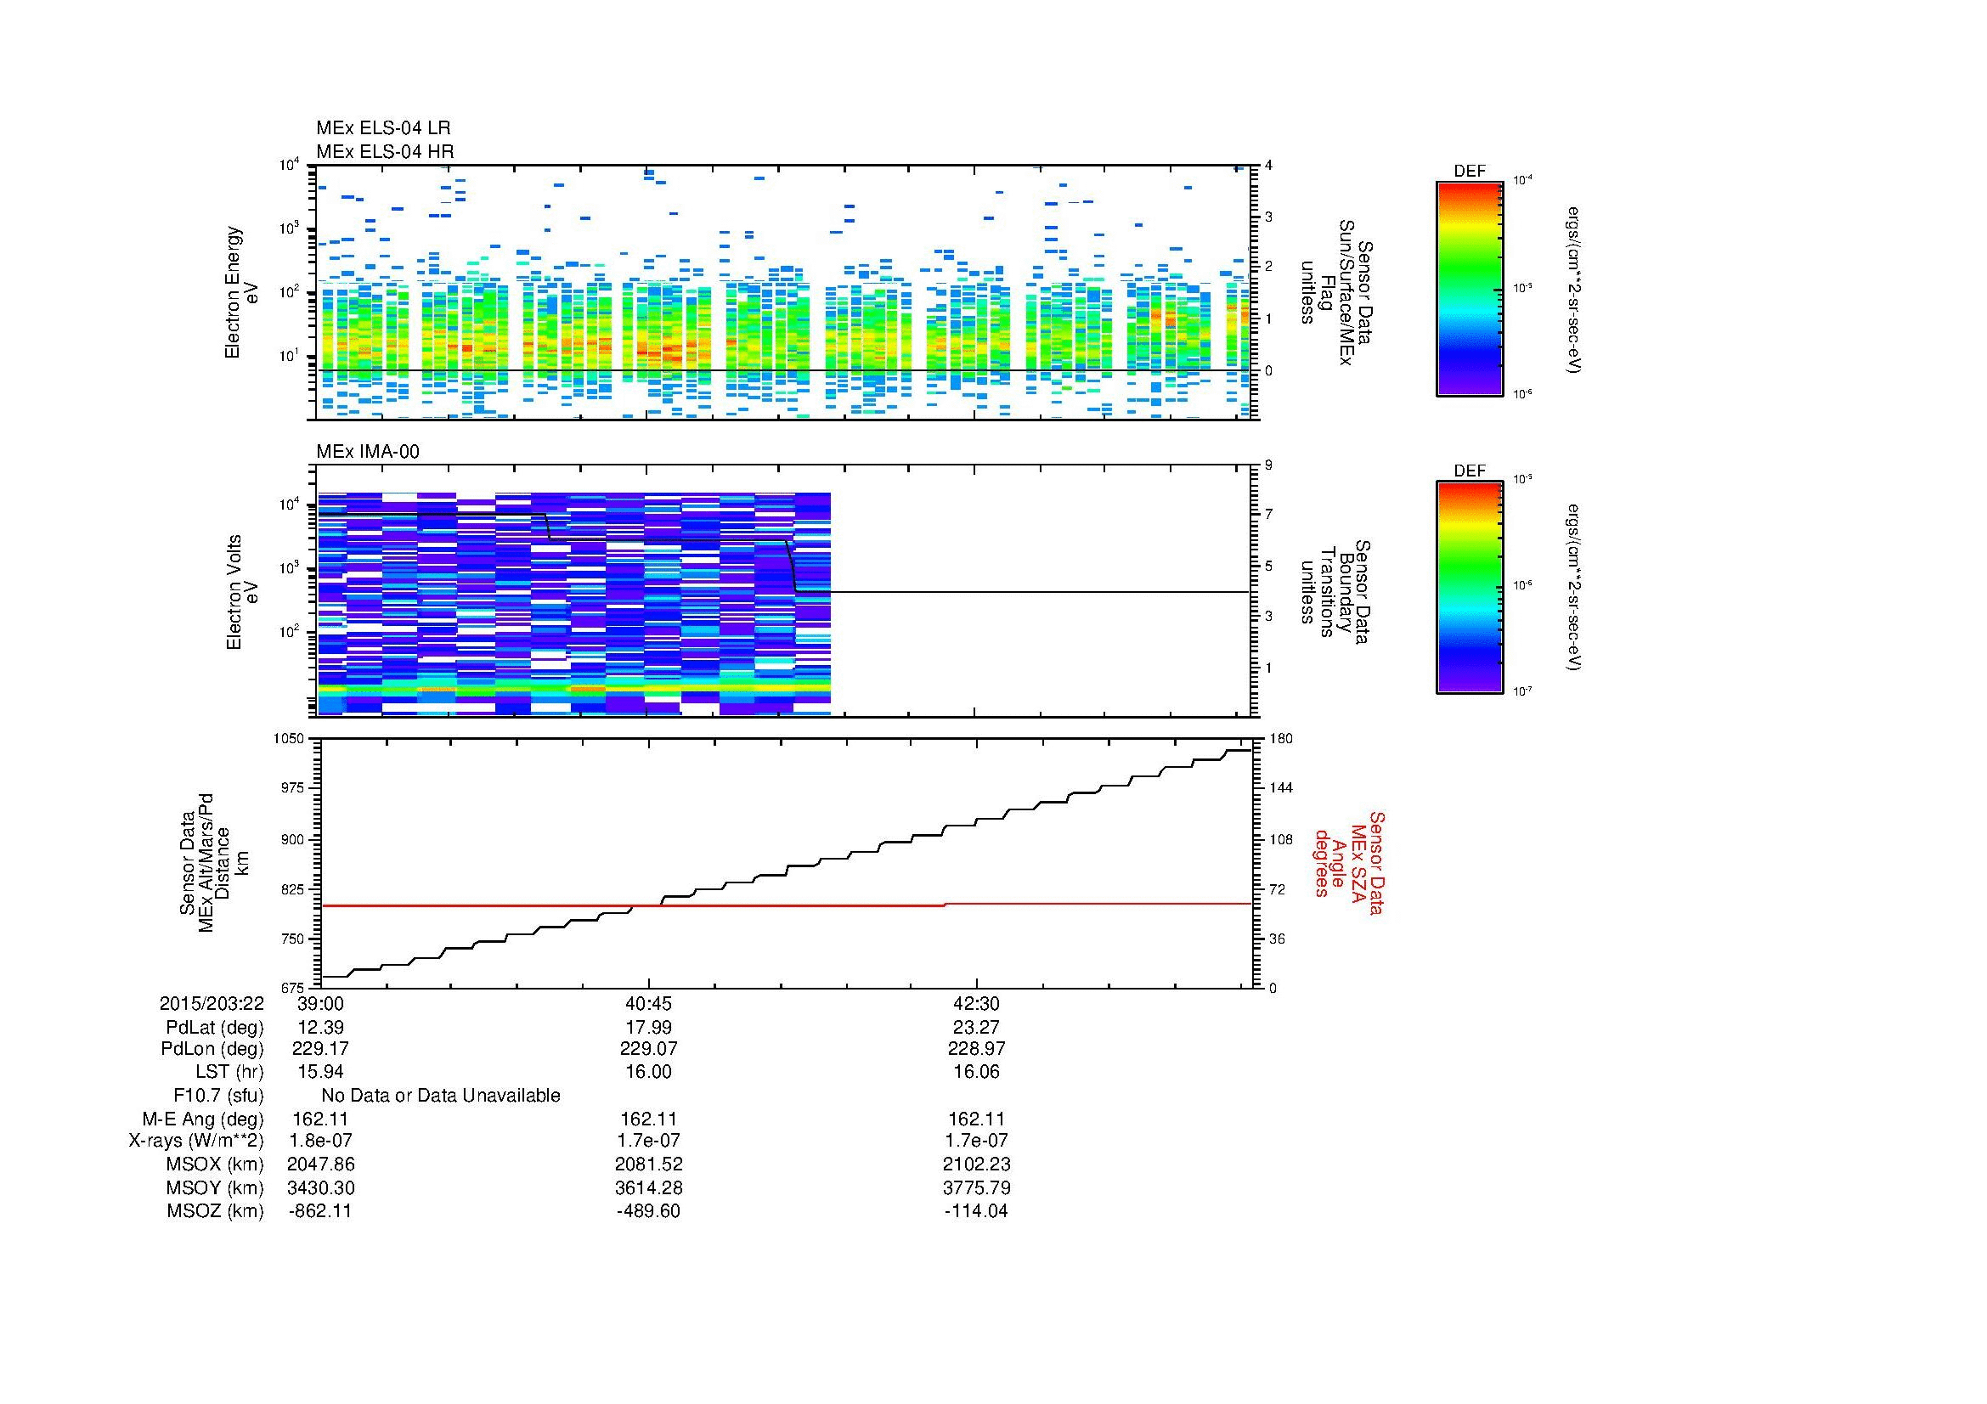The width and height of the screenshot is (1987, 1404).
Task: Click SZA axis tick 108
Action: pyautogui.click(x=1279, y=839)
